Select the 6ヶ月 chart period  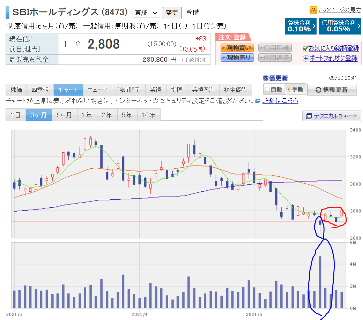(x=64, y=115)
